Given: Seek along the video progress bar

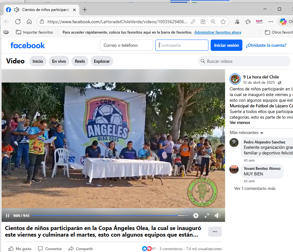Looking at the screenshot, I should click(110, 216).
